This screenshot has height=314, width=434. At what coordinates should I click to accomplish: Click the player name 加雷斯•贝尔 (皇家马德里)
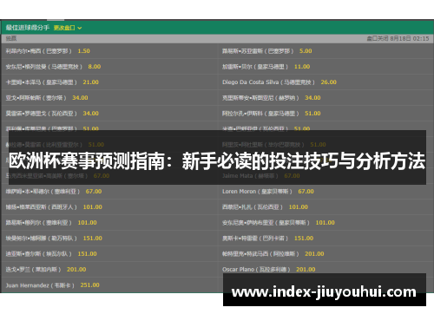coord(255,67)
